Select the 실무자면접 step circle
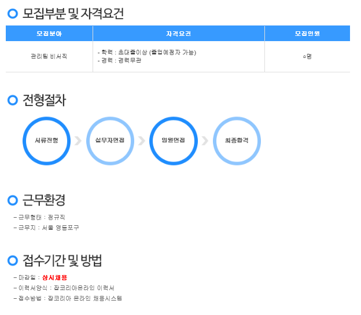The height and width of the screenshot is (315, 361). click(x=110, y=141)
